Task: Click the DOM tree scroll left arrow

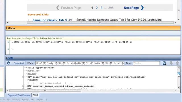Action: click(x=8, y=91)
